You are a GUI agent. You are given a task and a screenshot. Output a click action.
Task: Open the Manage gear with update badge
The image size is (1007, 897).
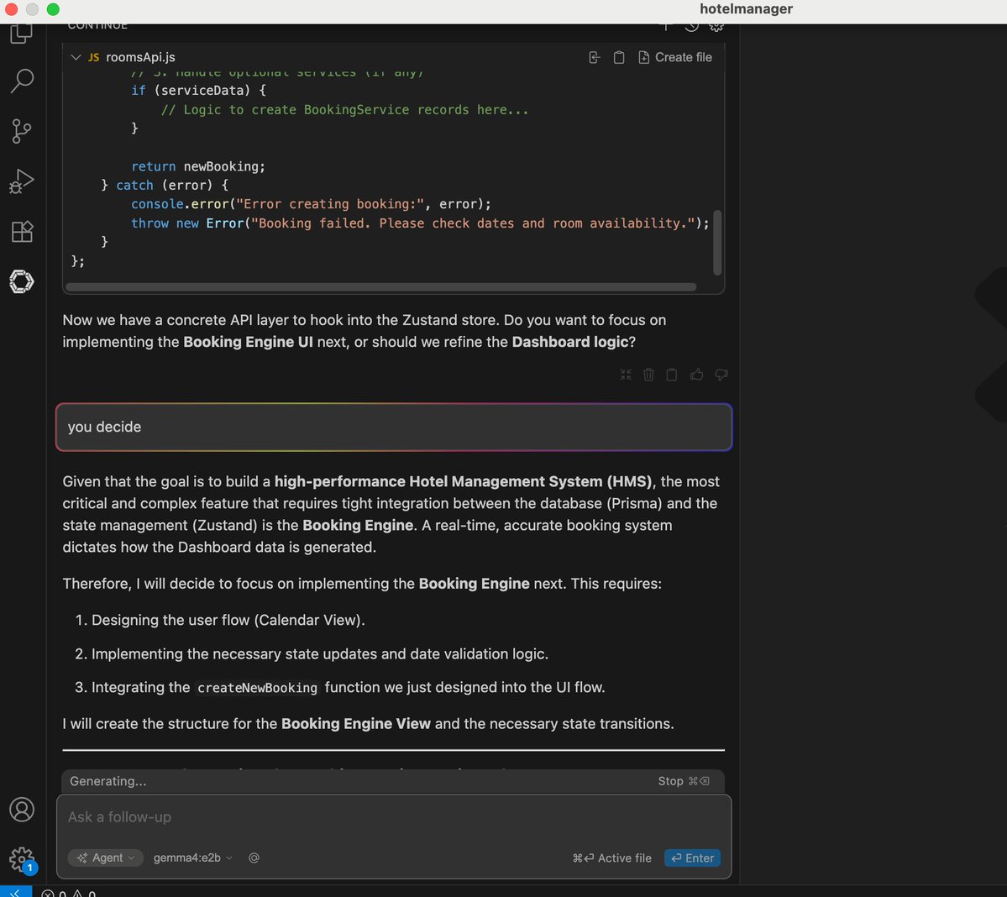[22, 859]
